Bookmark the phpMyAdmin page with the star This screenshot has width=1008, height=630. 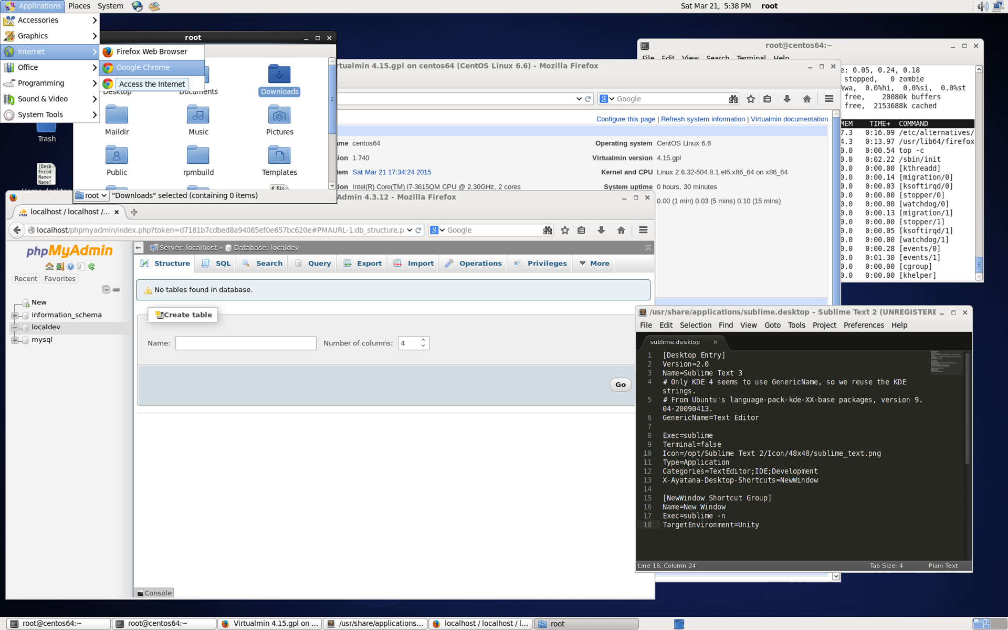pos(565,230)
